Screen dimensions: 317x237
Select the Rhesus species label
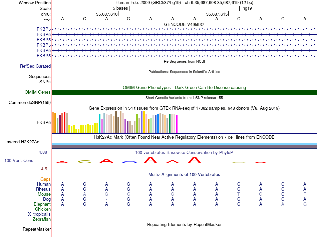43,189
